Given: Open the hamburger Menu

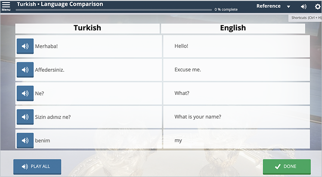Looking at the screenshot, I should click(6, 6).
